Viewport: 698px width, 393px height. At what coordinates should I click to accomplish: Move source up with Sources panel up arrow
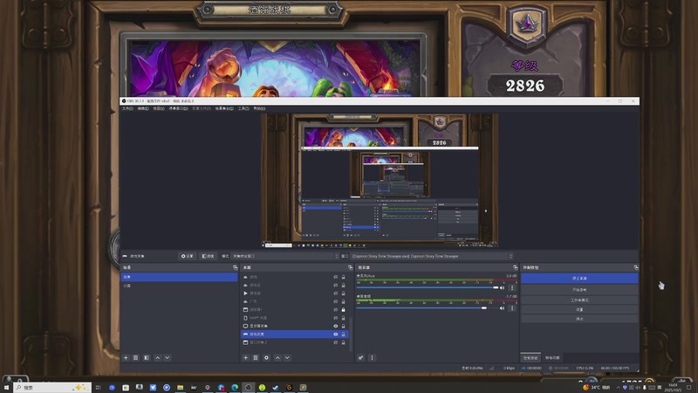[x=277, y=357]
